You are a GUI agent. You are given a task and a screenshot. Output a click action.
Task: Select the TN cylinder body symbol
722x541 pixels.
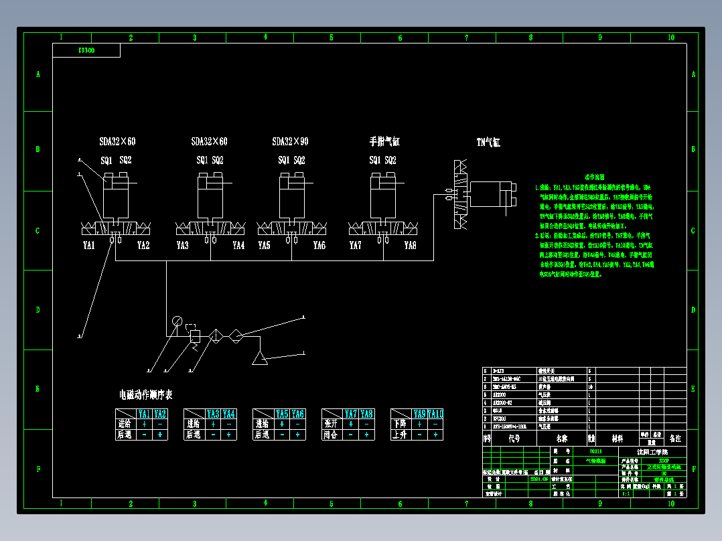(491, 194)
